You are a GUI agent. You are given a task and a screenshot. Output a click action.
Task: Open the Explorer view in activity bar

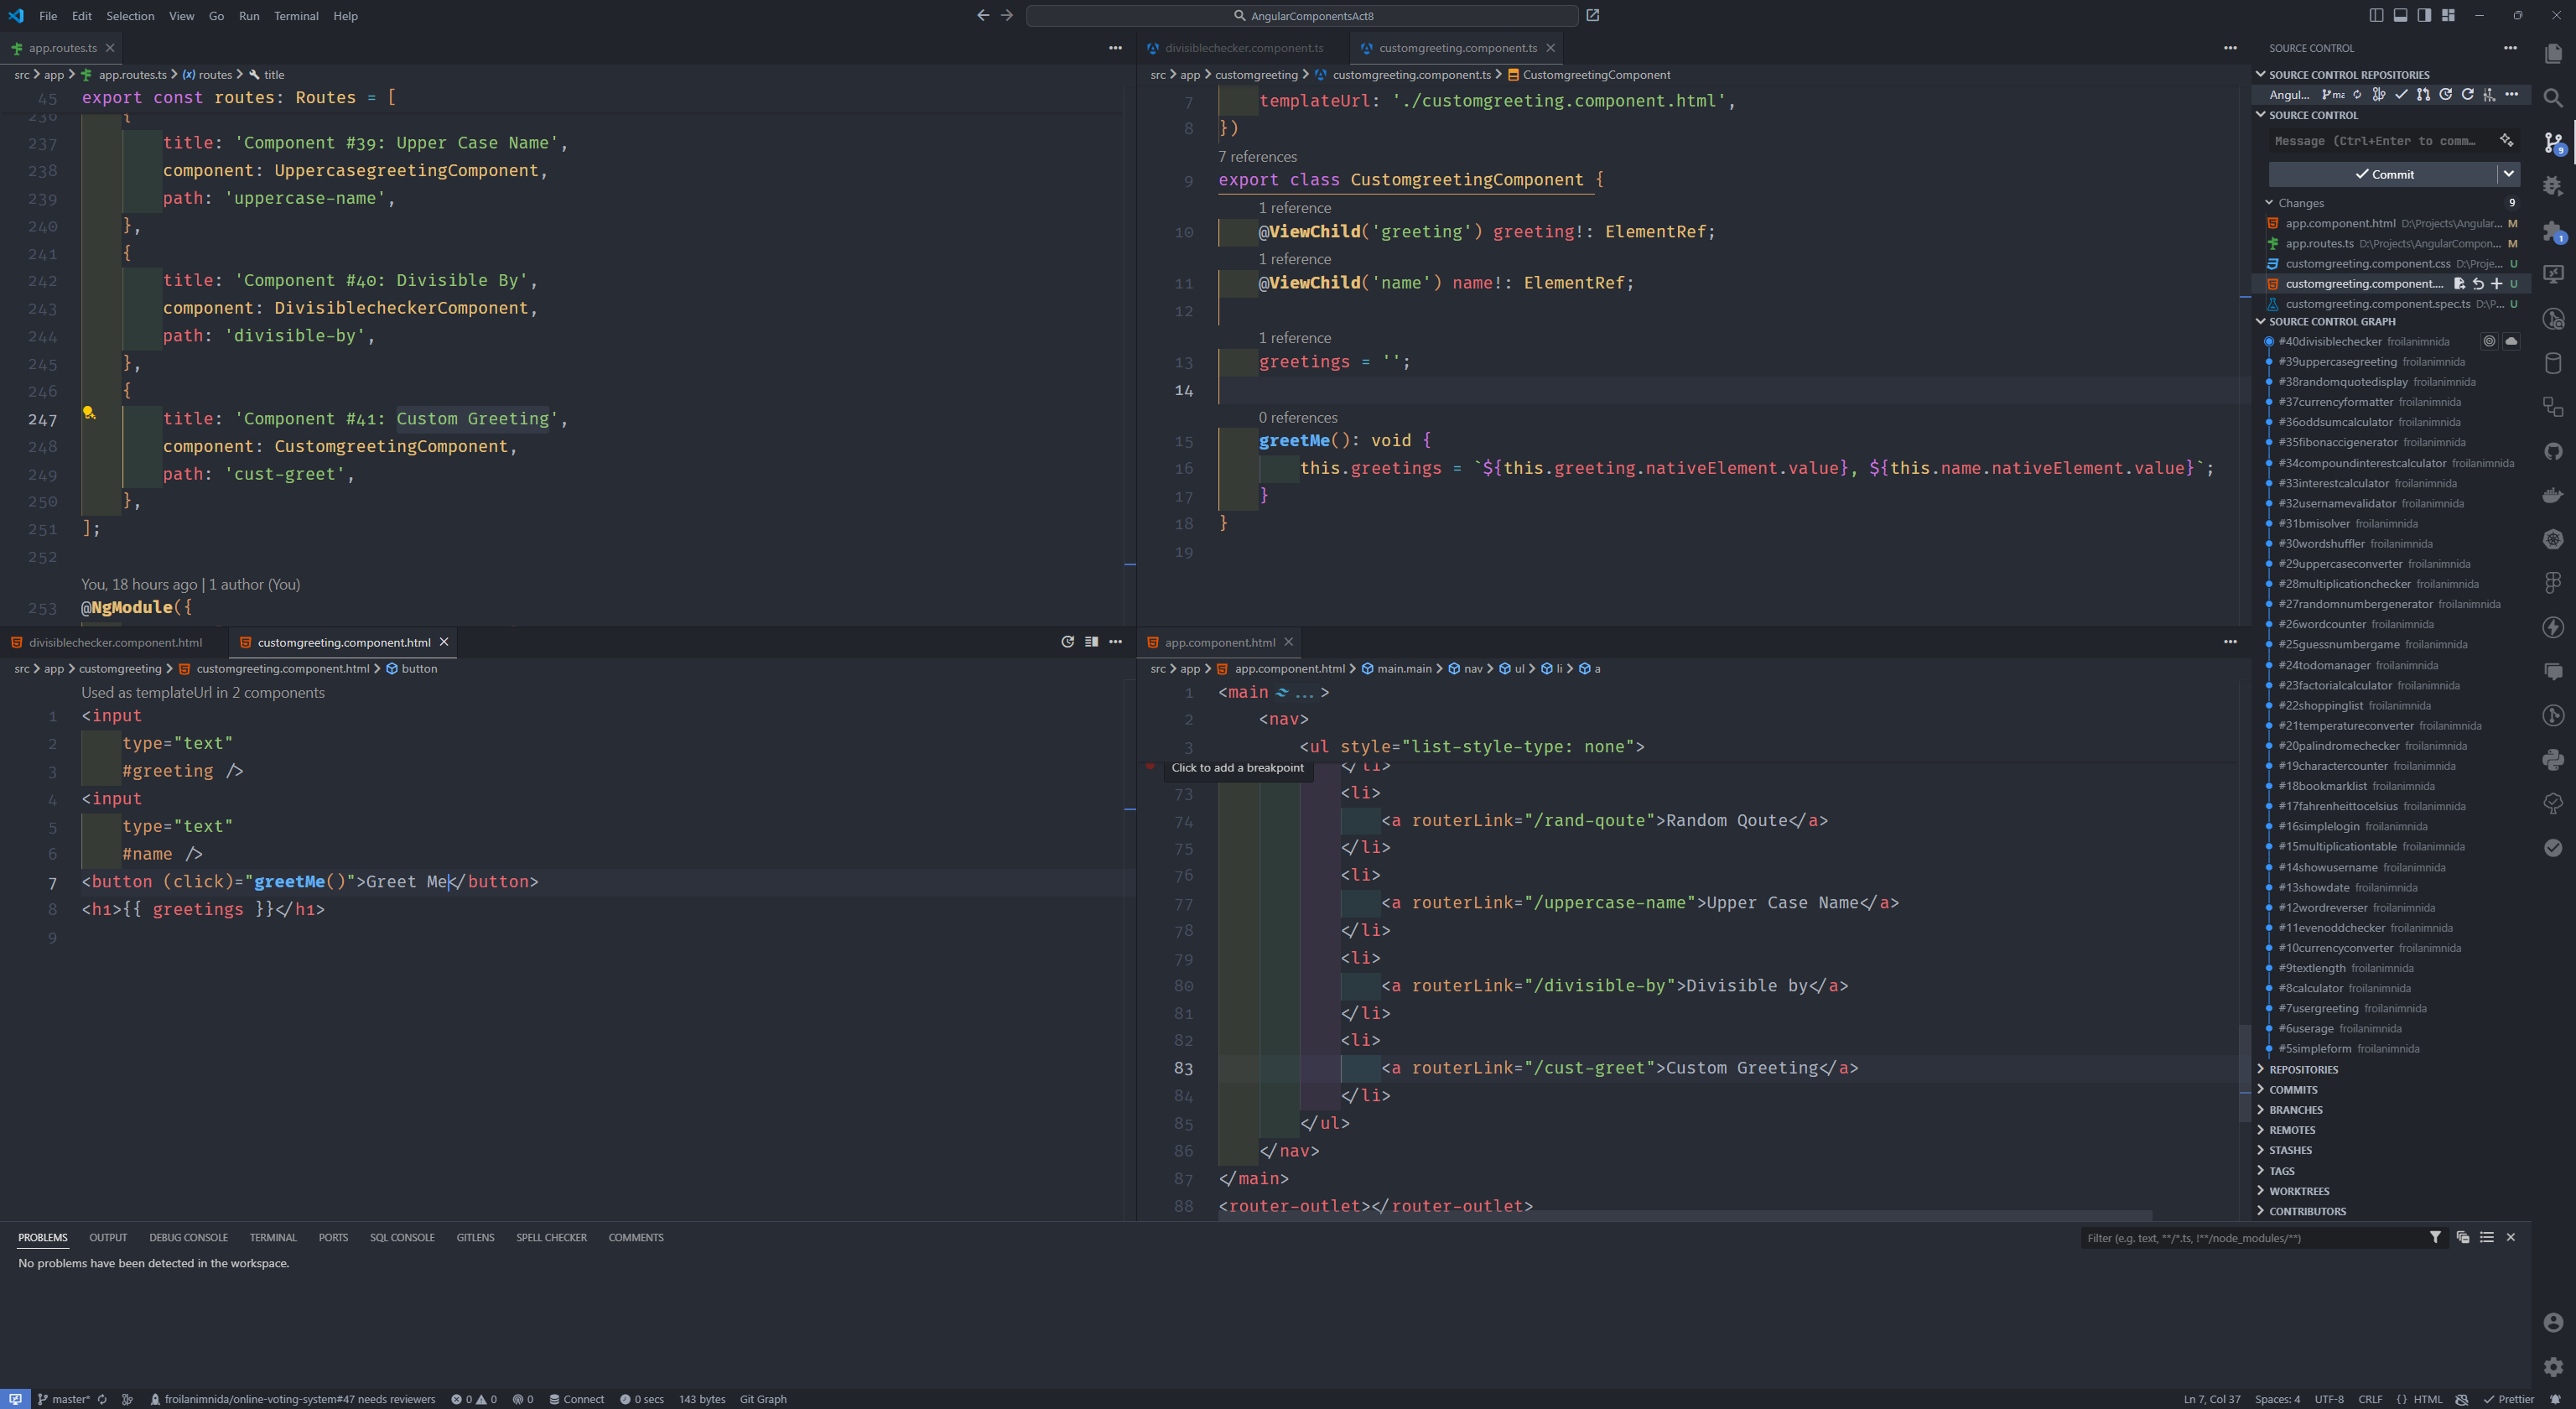[2553, 53]
